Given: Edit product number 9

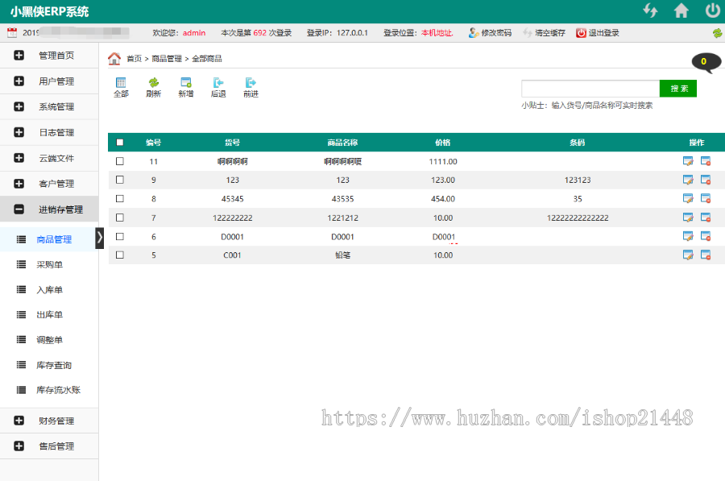Looking at the screenshot, I should (x=688, y=180).
